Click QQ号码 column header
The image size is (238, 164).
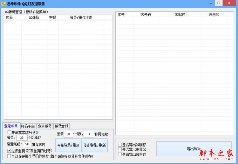click(146, 15)
